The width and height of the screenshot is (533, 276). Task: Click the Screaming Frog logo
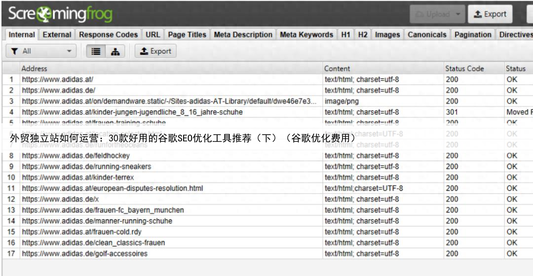pos(59,14)
